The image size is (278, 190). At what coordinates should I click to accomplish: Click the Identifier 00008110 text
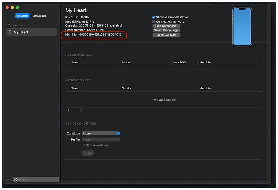93,34
